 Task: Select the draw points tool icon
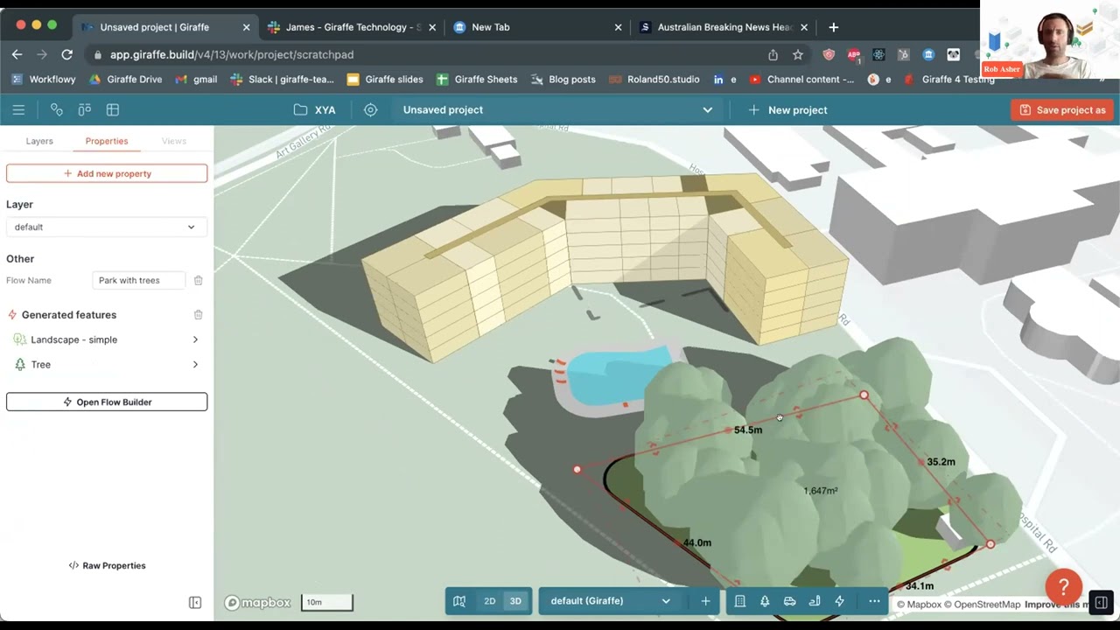(57, 109)
